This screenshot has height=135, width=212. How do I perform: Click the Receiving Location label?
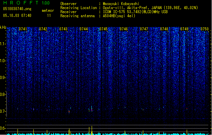pos(79,8)
